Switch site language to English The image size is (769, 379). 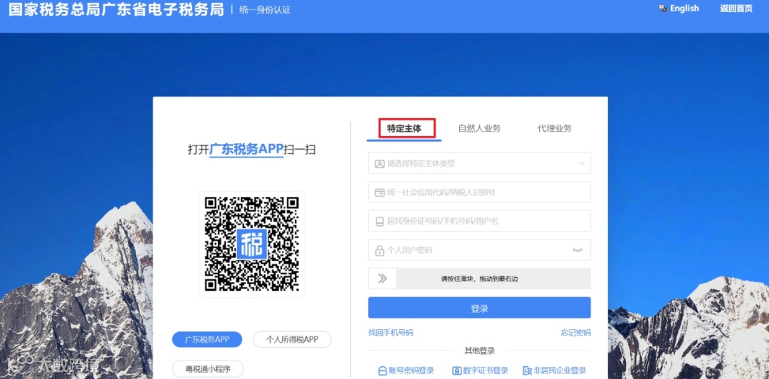coord(684,9)
